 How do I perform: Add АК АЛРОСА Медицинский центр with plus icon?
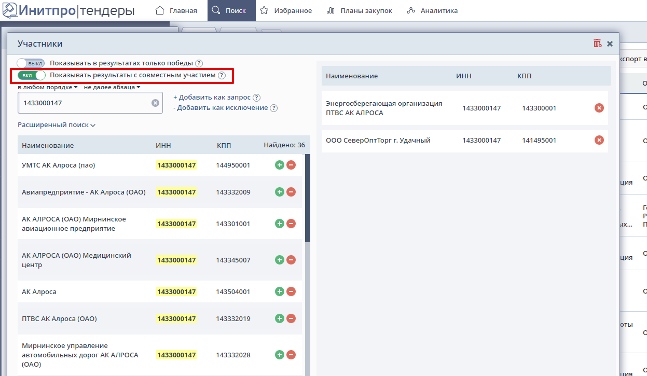[x=279, y=260]
